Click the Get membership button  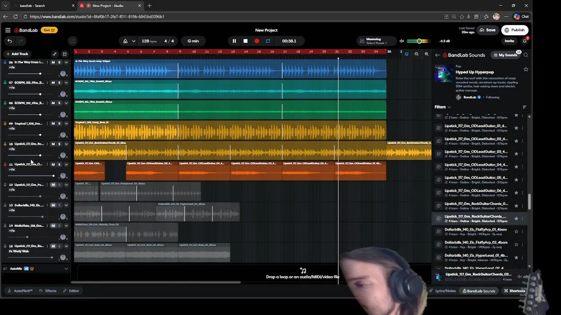click(49, 30)
